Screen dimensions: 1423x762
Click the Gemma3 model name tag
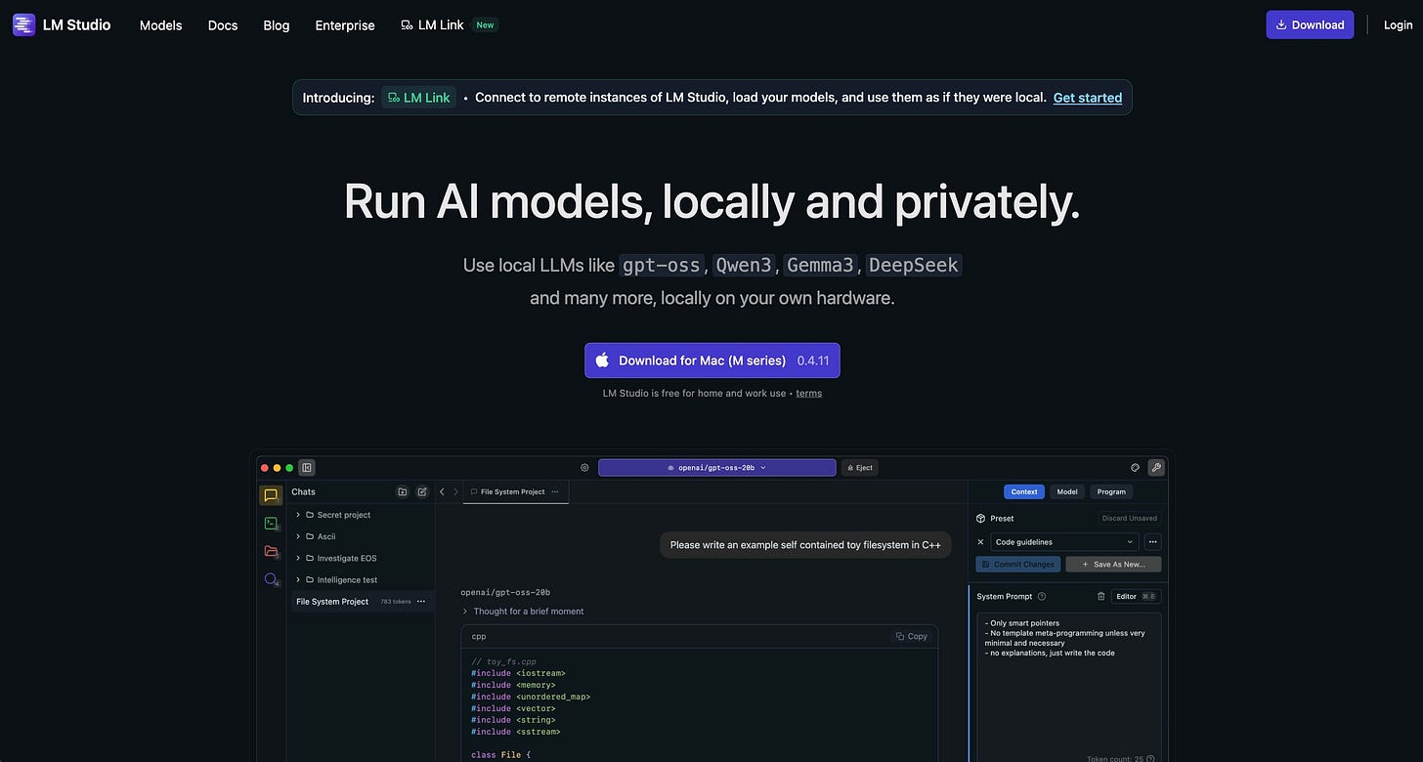tap(821, 265)
